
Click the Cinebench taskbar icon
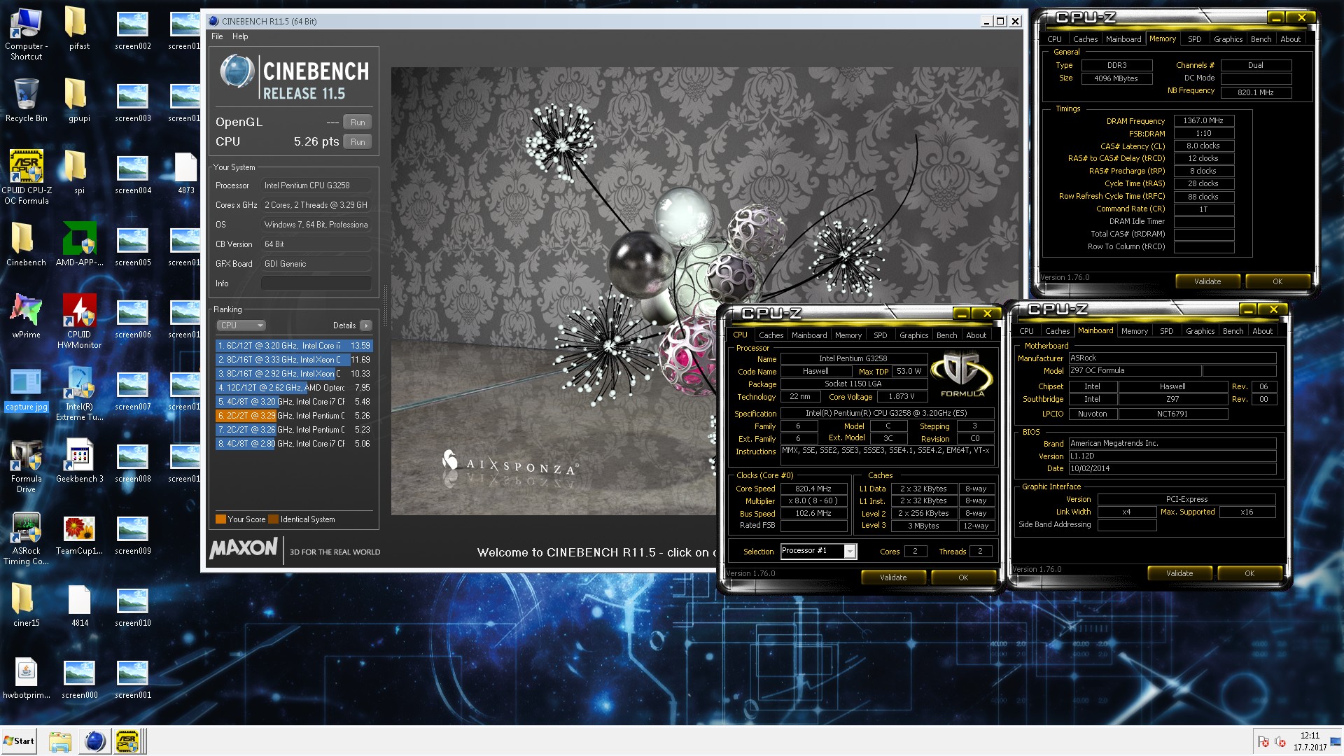pos(94,741)
